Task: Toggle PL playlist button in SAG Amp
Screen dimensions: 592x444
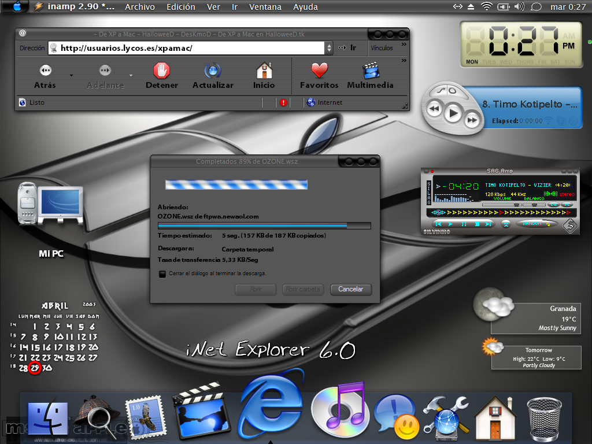Action: (567, 205)
